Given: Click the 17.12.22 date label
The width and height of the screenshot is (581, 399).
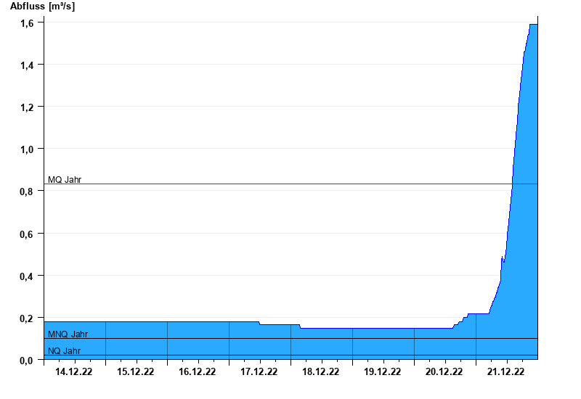Looking at the screenshot, I should [259, 372].
